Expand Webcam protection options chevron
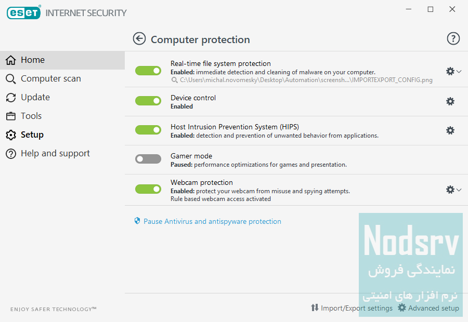Screen dimensions: 468x322 point(459,190)
